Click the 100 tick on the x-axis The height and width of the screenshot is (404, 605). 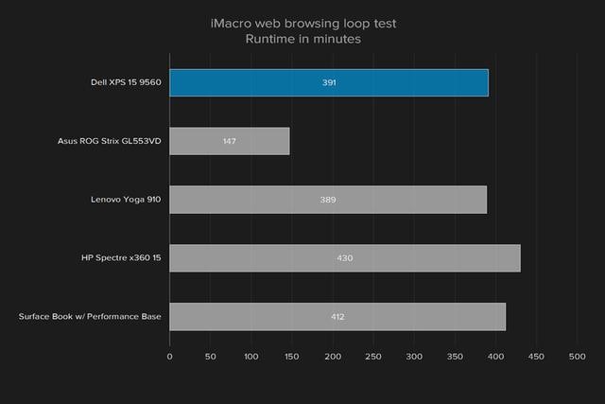coord(251,357)
